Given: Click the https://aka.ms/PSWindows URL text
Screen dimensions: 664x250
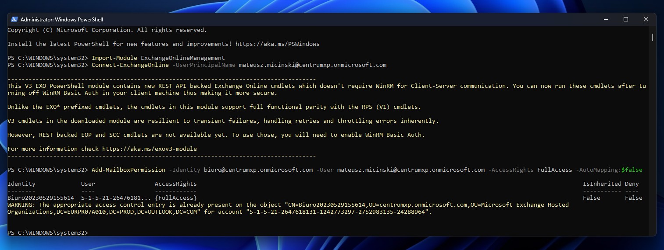Looking at the screenshot, I should [x=278, y=44].
